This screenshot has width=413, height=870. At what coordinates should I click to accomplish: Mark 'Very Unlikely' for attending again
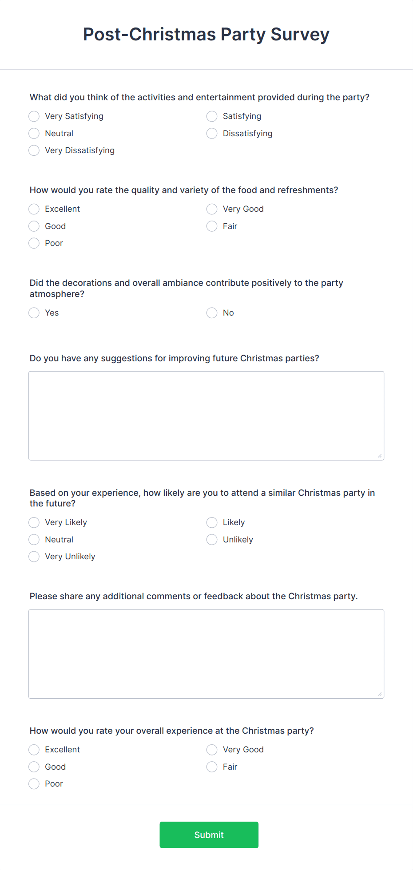click(34, 557)
